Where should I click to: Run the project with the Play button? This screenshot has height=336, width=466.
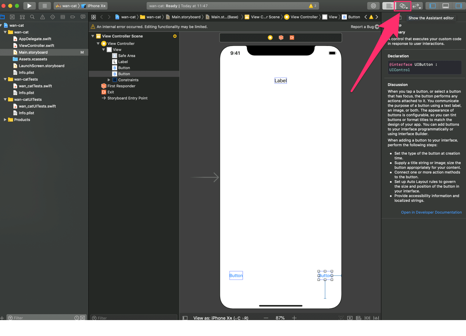(x=29, y=6)
